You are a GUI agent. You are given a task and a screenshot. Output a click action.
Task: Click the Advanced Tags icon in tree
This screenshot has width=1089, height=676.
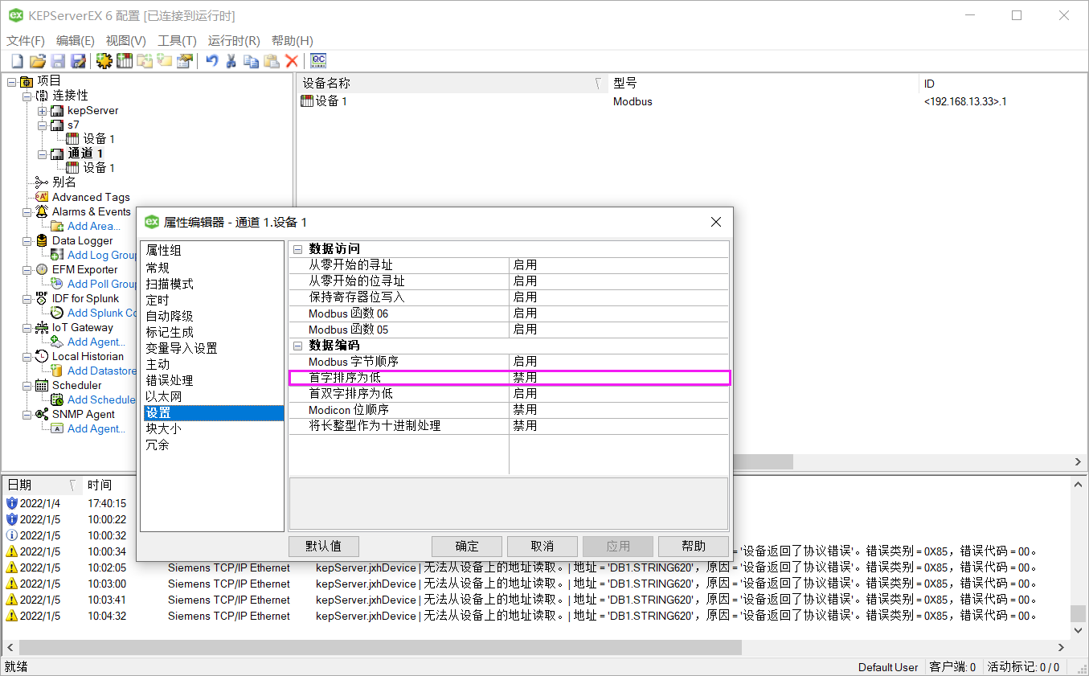(42, 197)
